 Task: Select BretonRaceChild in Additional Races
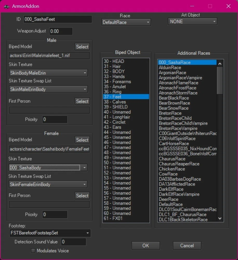pos(187,118)
